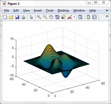111x104 pixels.
Task: Click the Link Plot icon
Action: tap(80, 17)
